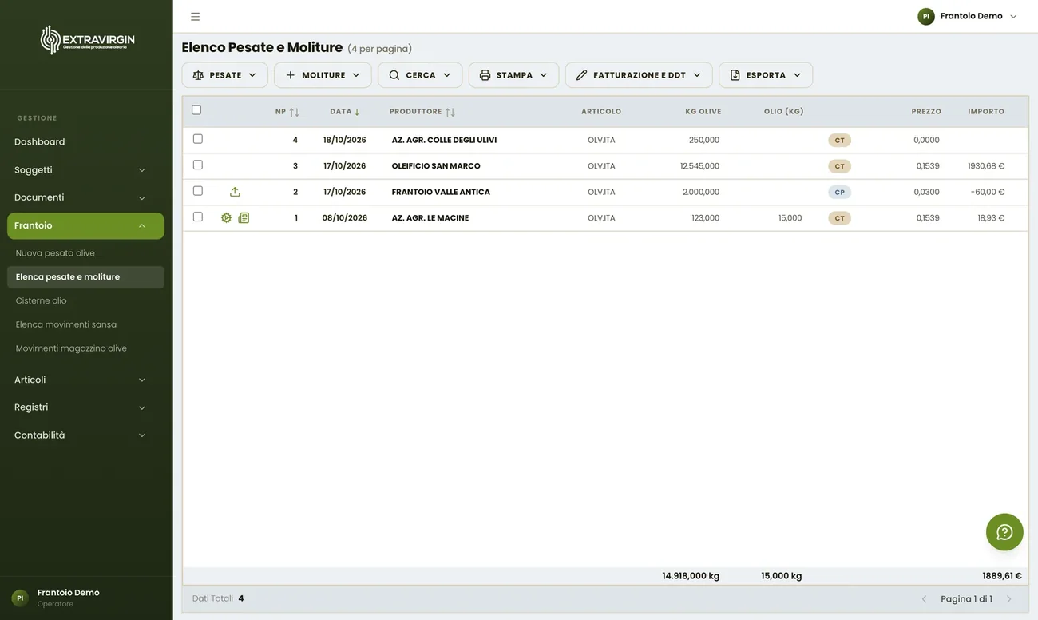Image resolution: width=1038 pixels, height=620 pixels.
Task: Open the Moliture dropdown
Action: (x=323, y=75)
